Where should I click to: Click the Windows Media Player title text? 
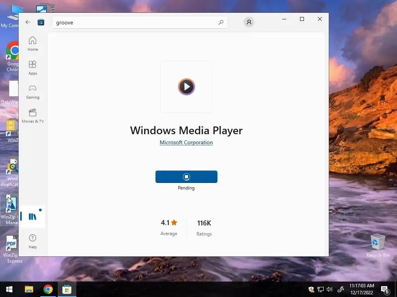click(x=186, y=130)
